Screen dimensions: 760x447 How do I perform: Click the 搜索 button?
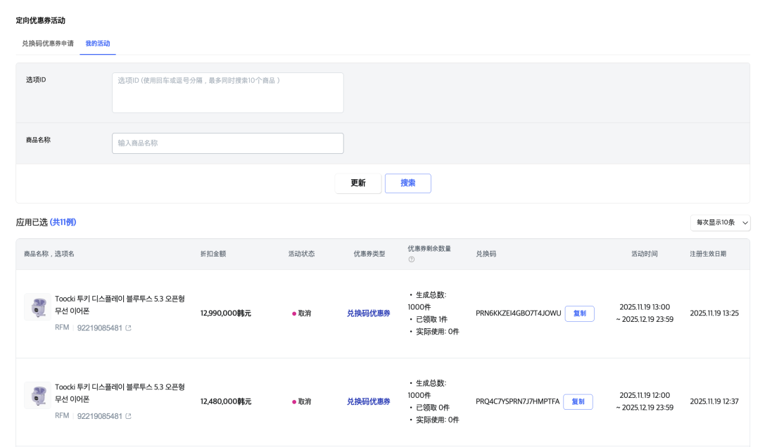[407, 183]
